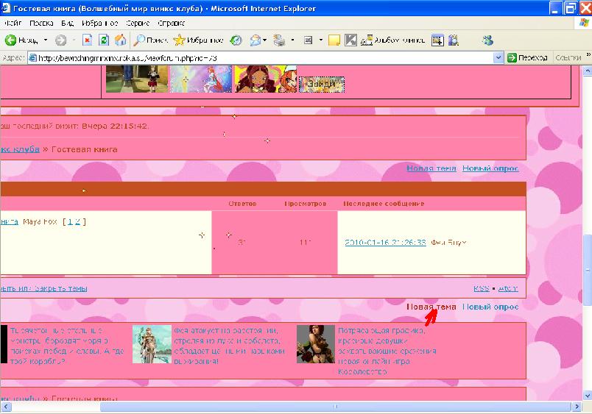Screen dimensions: 592x414
Task: Expand the Ссылки toolbar chevron
Action: coord(588,55)
